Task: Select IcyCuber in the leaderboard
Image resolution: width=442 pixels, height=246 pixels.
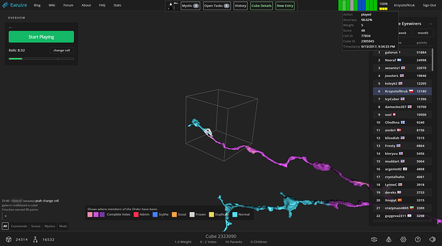Action: click(x=402, y=99)
